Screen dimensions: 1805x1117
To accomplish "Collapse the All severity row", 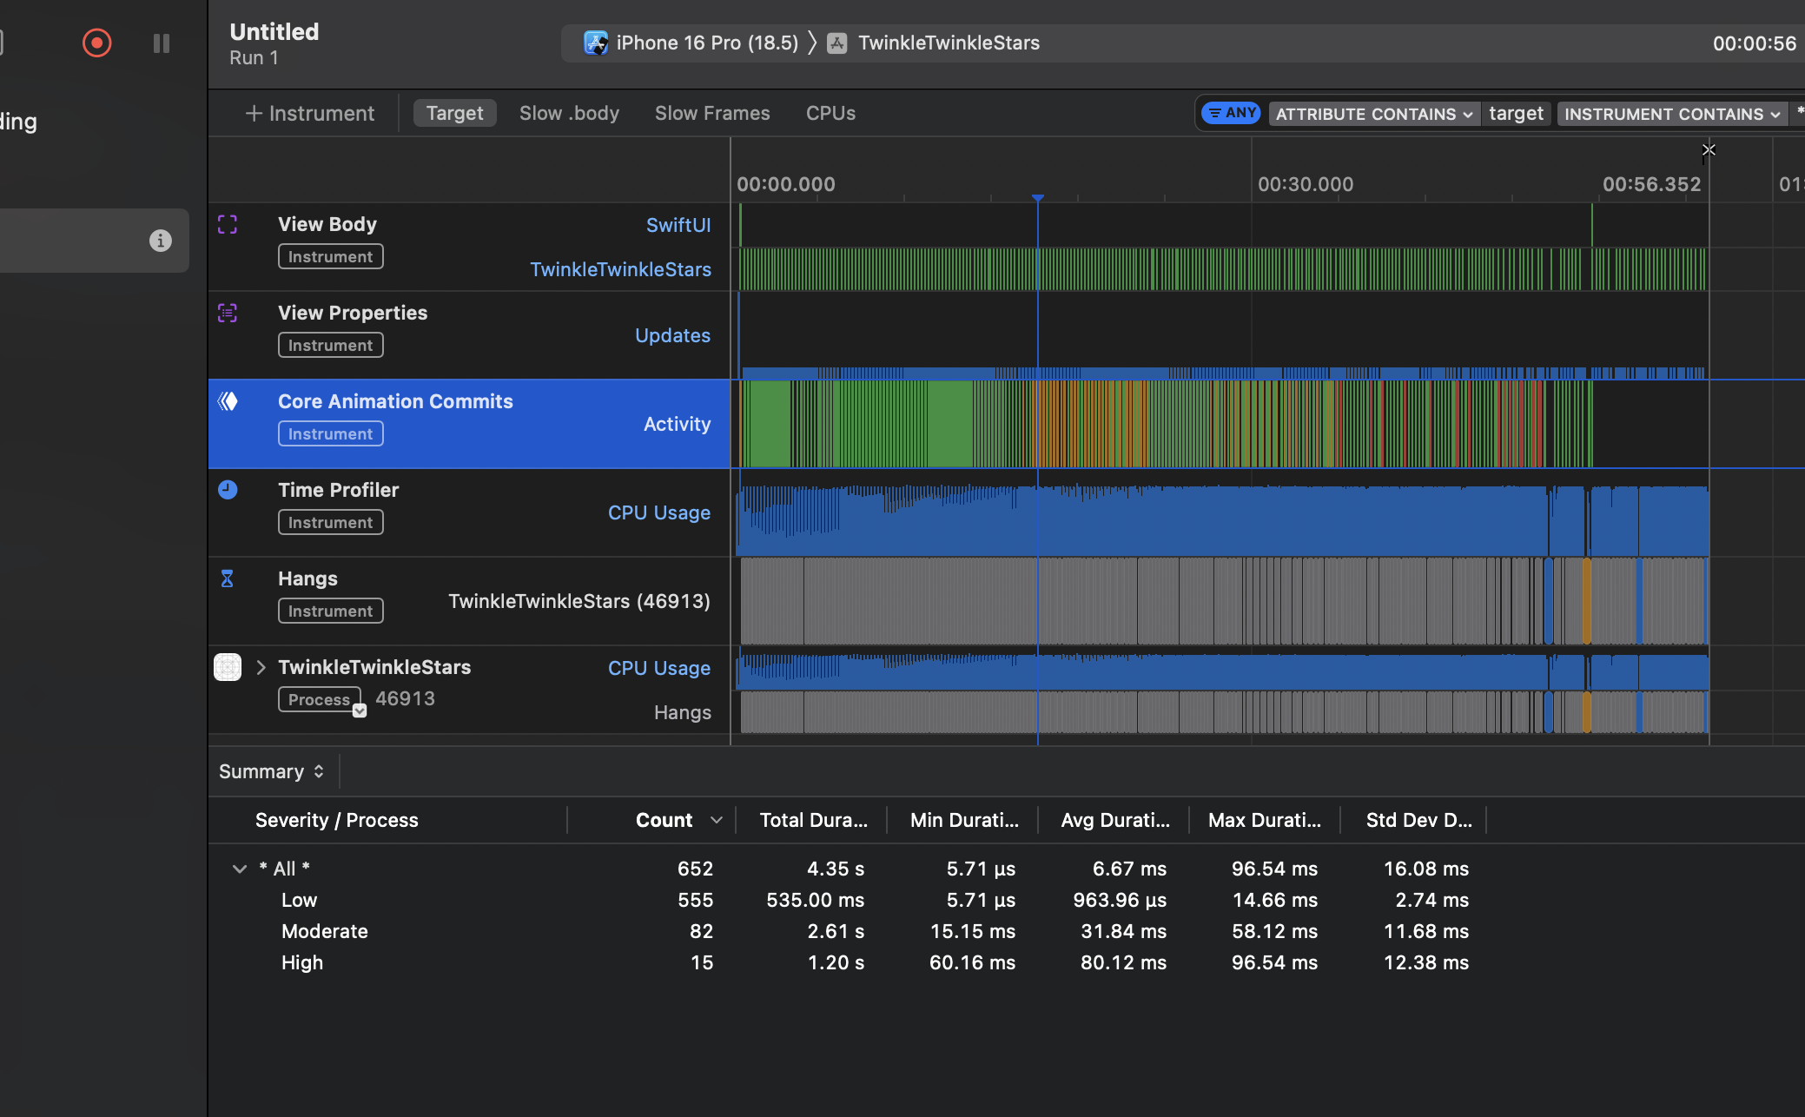I will [240, 869].
